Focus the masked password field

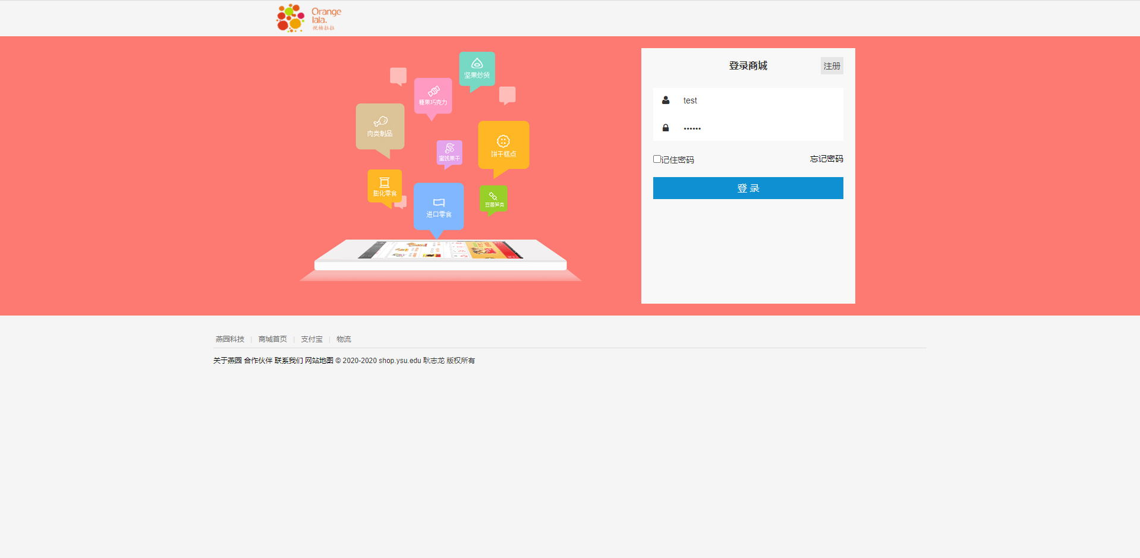pyautogui.click(x=760, y=128)
